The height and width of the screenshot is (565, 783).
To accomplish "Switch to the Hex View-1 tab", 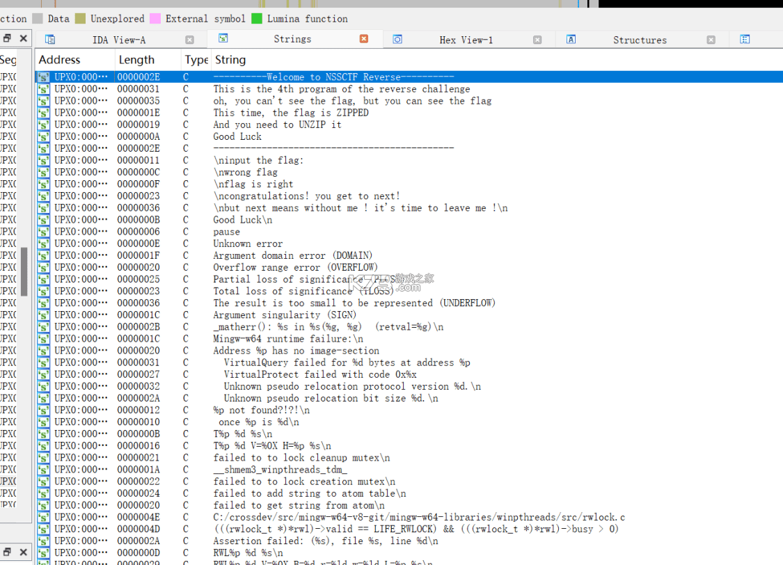I will pos(466,40).
